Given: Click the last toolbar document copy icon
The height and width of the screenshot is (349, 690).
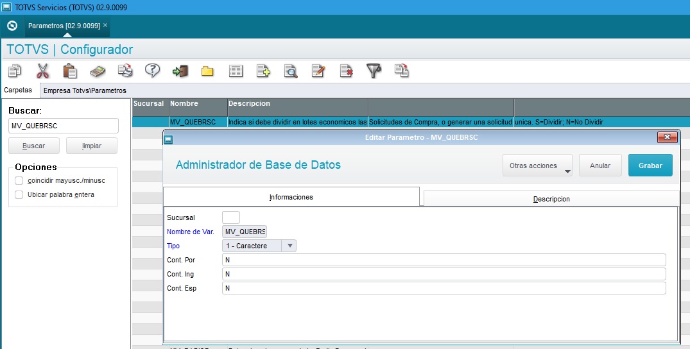Looking at the screenshot, I should pos(401,71).
